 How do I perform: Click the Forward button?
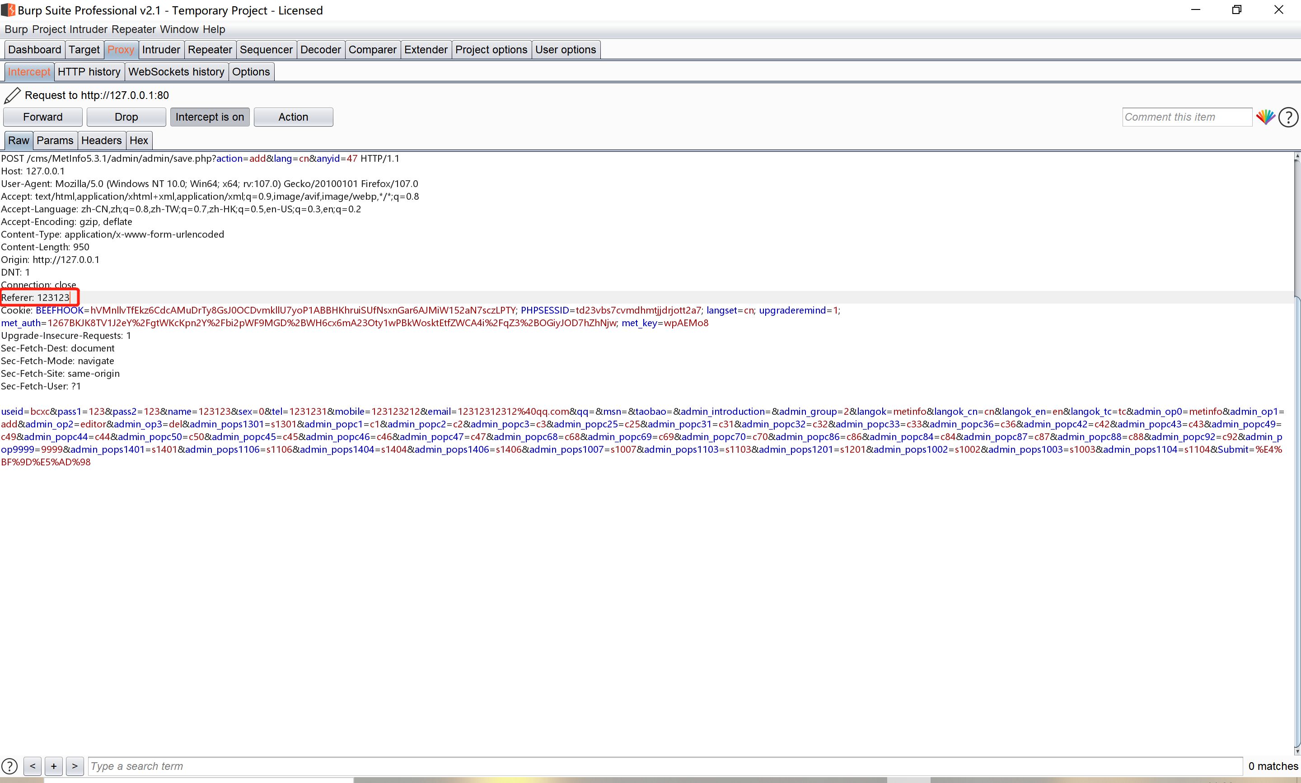coord(43,117)
